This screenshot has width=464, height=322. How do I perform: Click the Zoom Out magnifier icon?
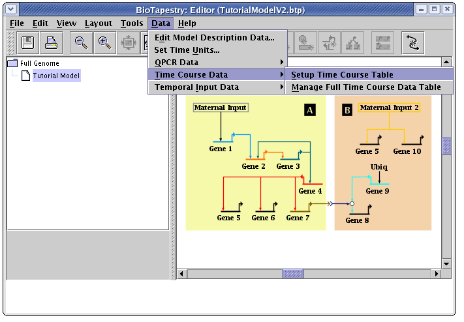point(81,43)
